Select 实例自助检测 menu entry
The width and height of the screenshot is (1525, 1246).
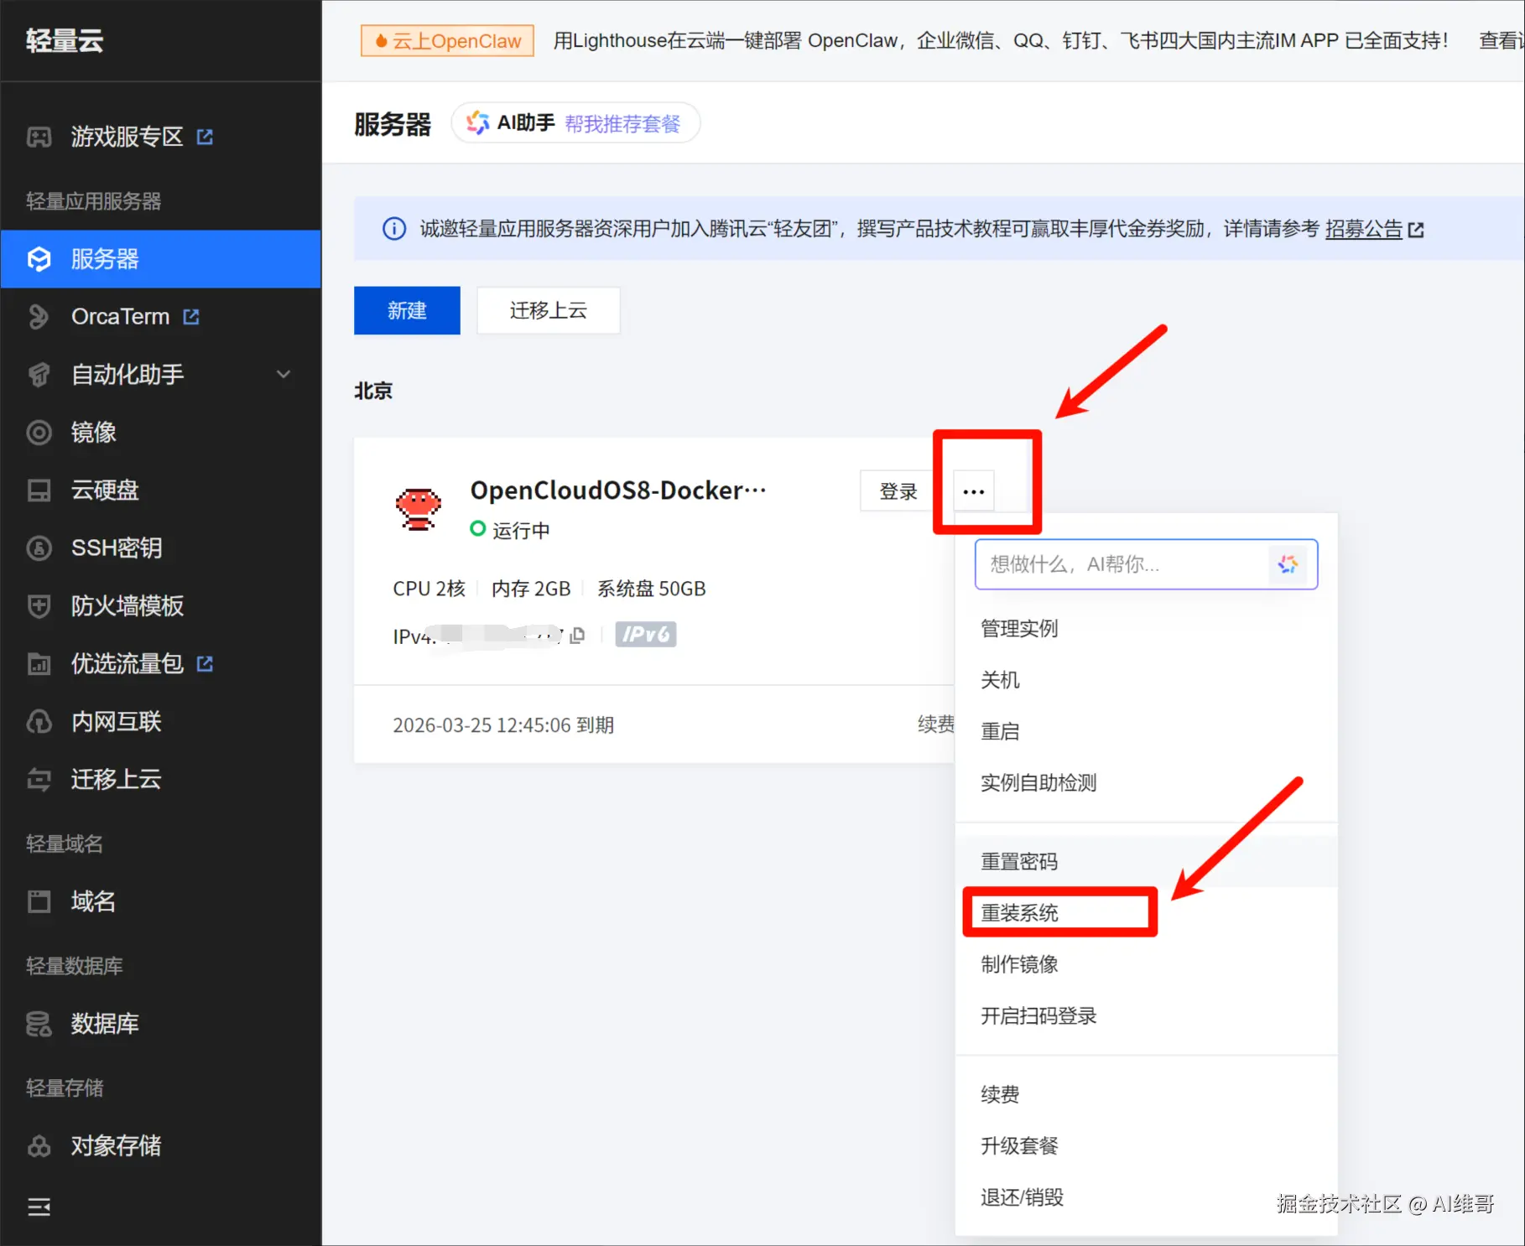click(x=1146, y=783)
